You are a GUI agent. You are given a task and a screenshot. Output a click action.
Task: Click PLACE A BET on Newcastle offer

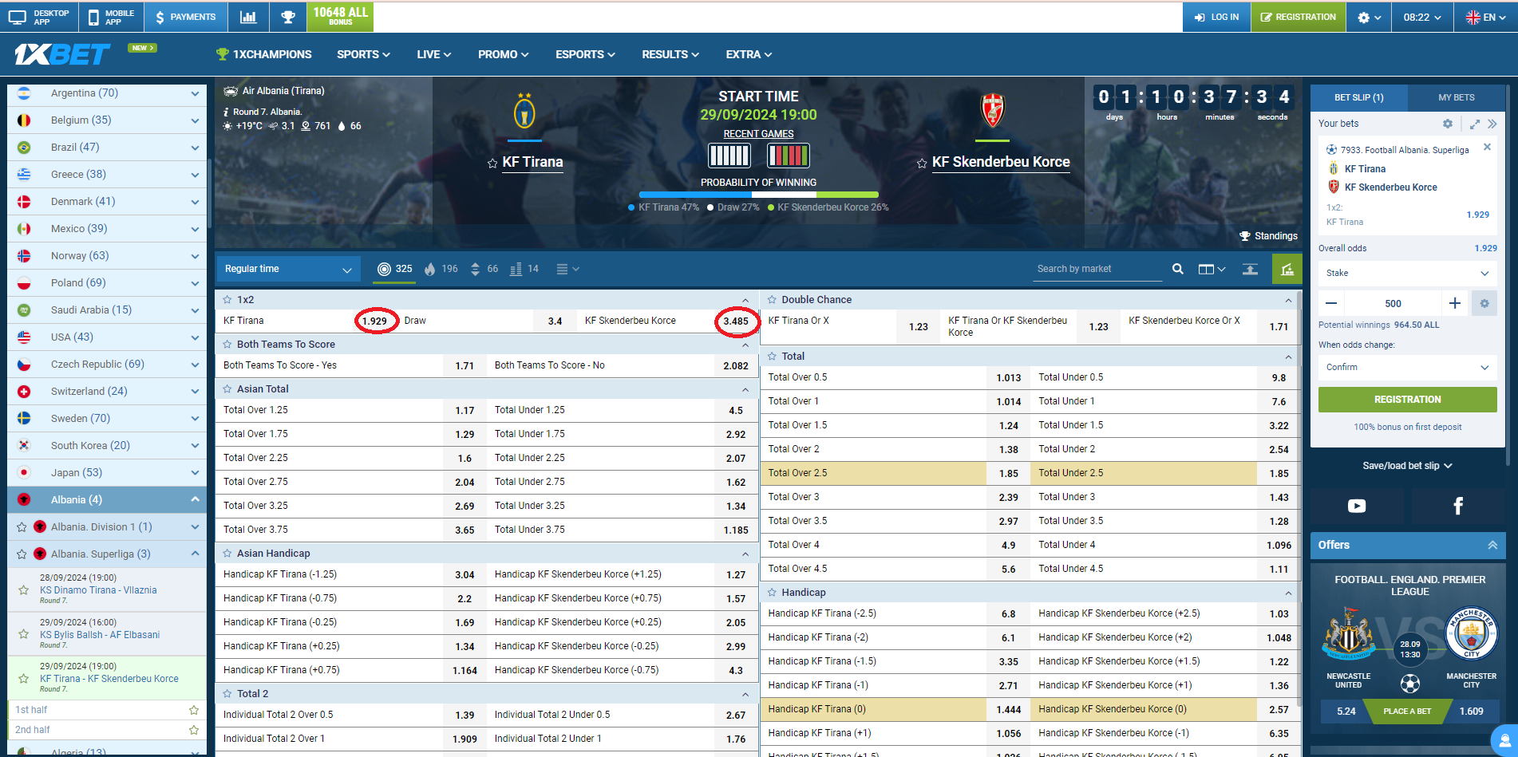coord(1407,711)
